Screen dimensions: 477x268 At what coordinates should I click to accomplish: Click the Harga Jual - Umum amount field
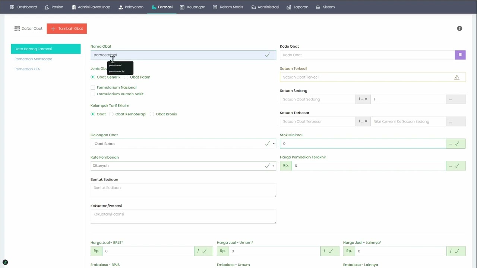point(274,251)
